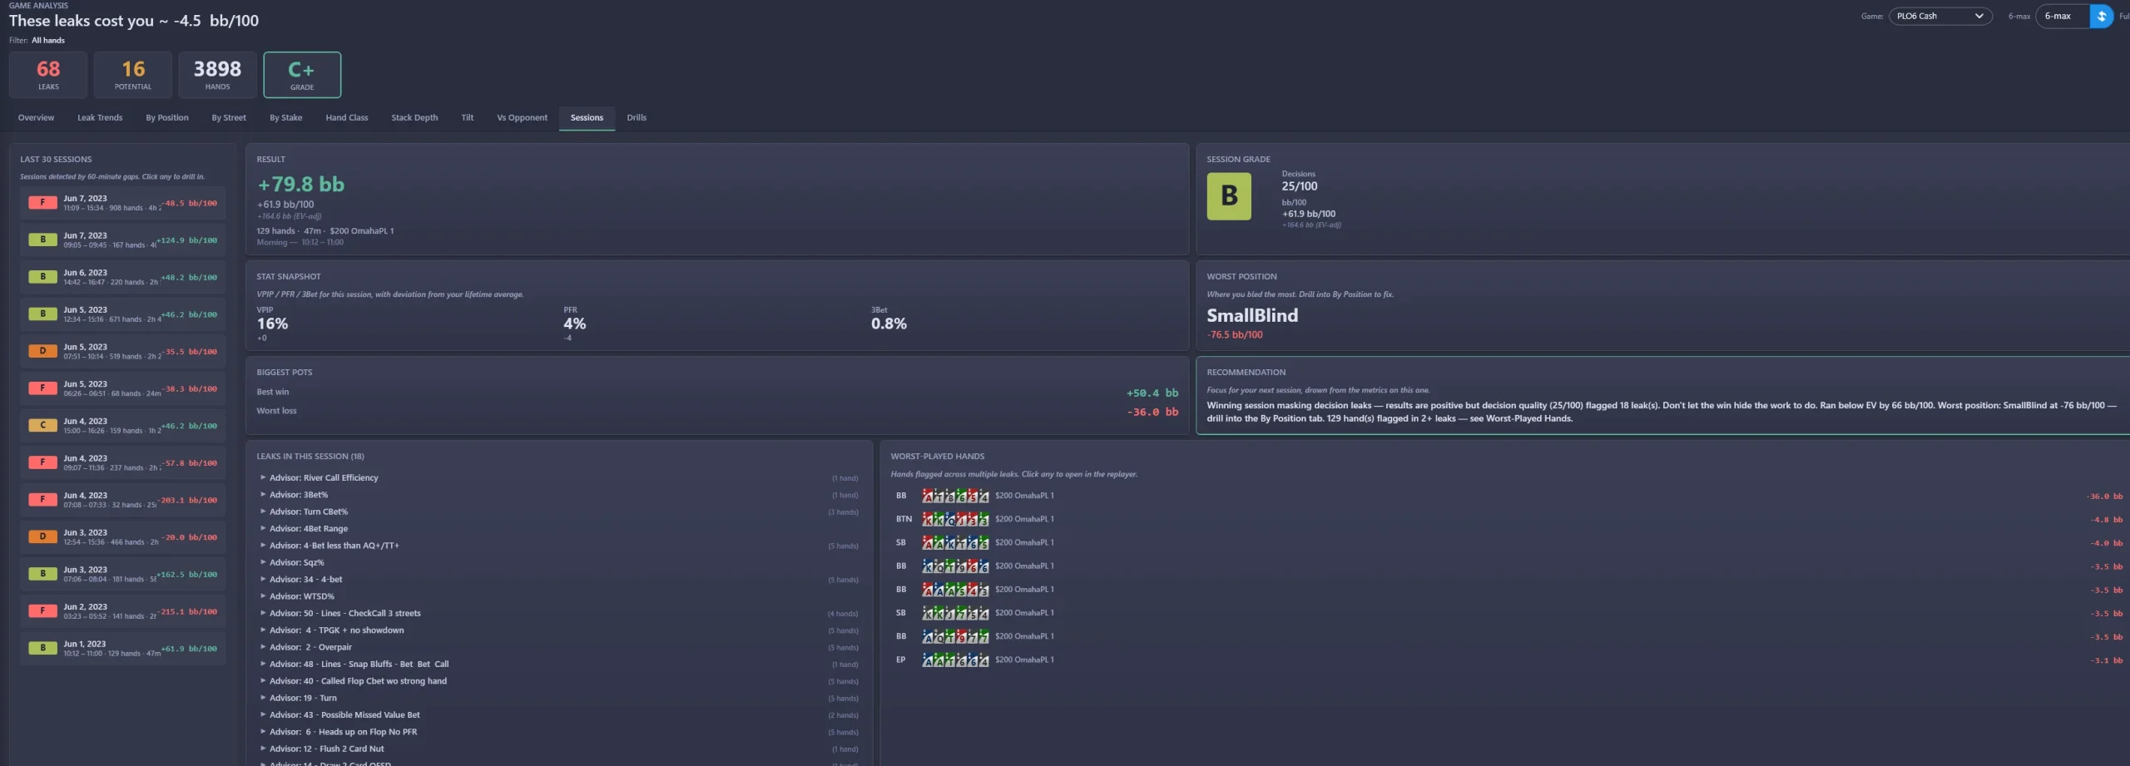Open the Jun 3 07:06 session with 181 hands

[122, 574]
